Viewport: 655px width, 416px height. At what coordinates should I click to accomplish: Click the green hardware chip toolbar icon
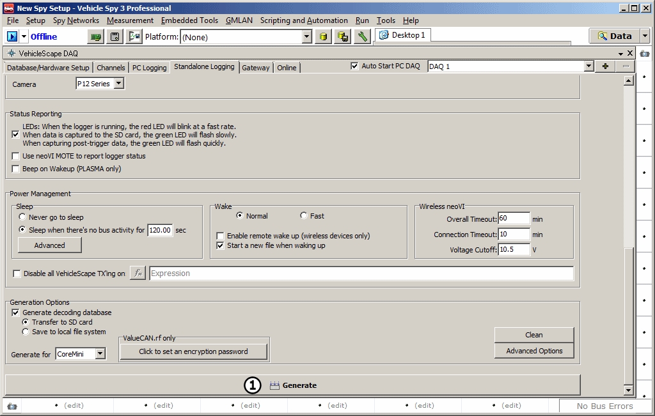(x=96, y=36)
